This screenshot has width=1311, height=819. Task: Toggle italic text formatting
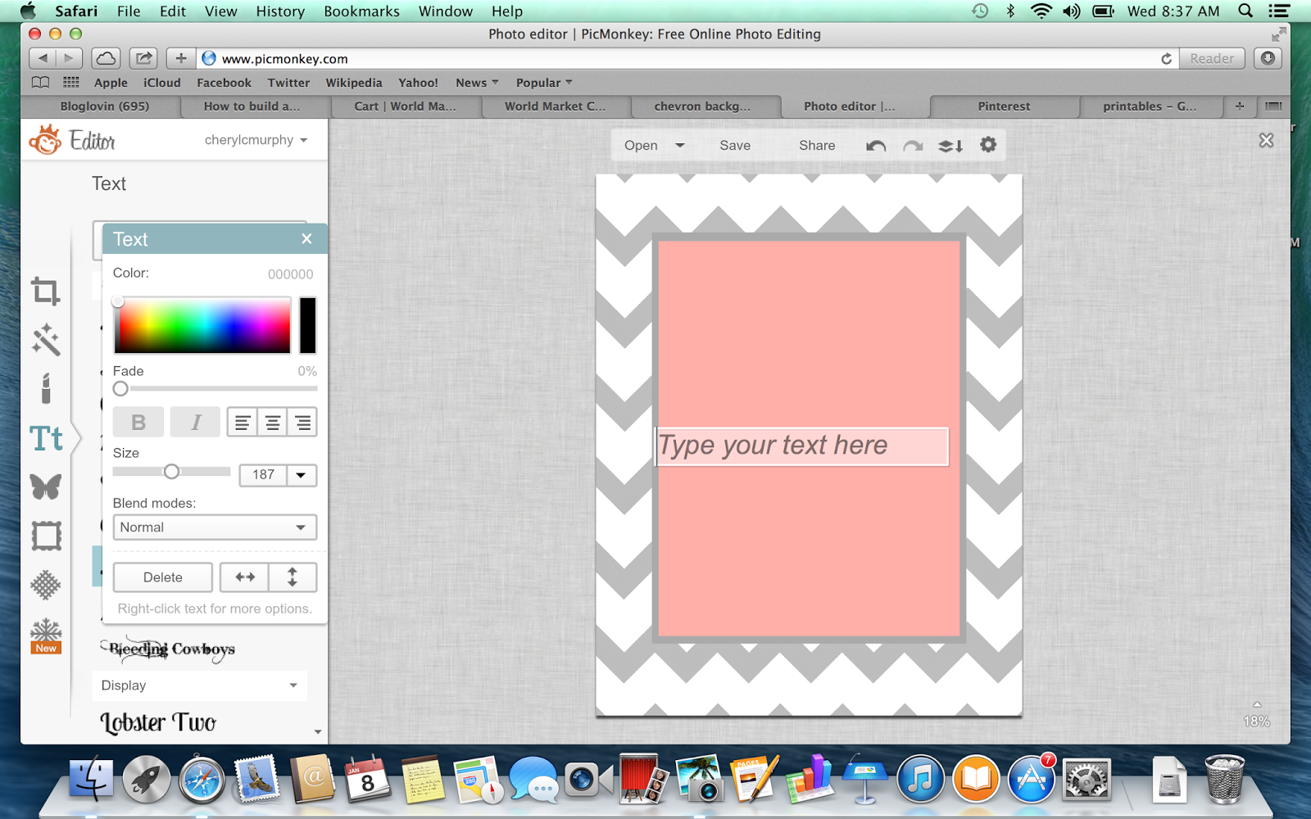click(196, 423)
